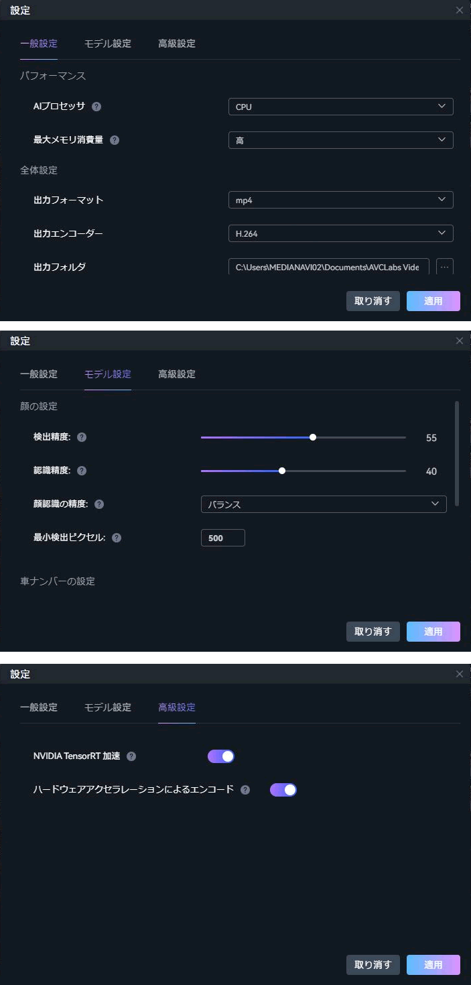Click the help icon beside 最小検出ピクセル
Viewport: 471px width, 985px height.
pos(117,538)
